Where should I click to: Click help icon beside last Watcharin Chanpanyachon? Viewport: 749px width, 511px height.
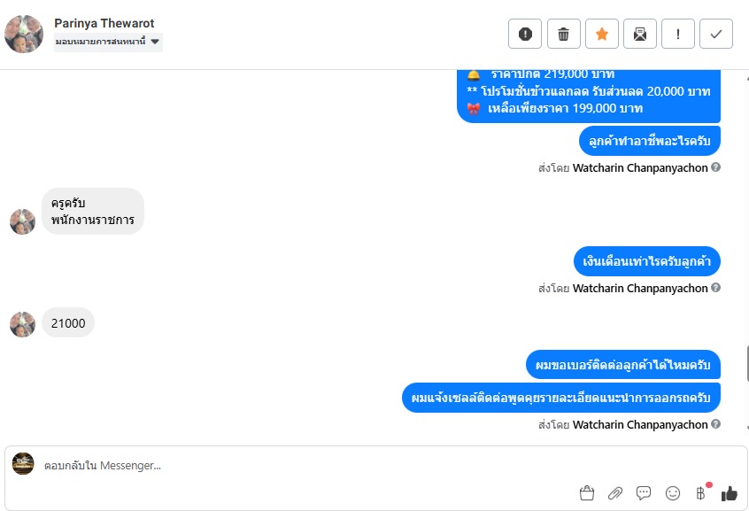tap(715, 424)
